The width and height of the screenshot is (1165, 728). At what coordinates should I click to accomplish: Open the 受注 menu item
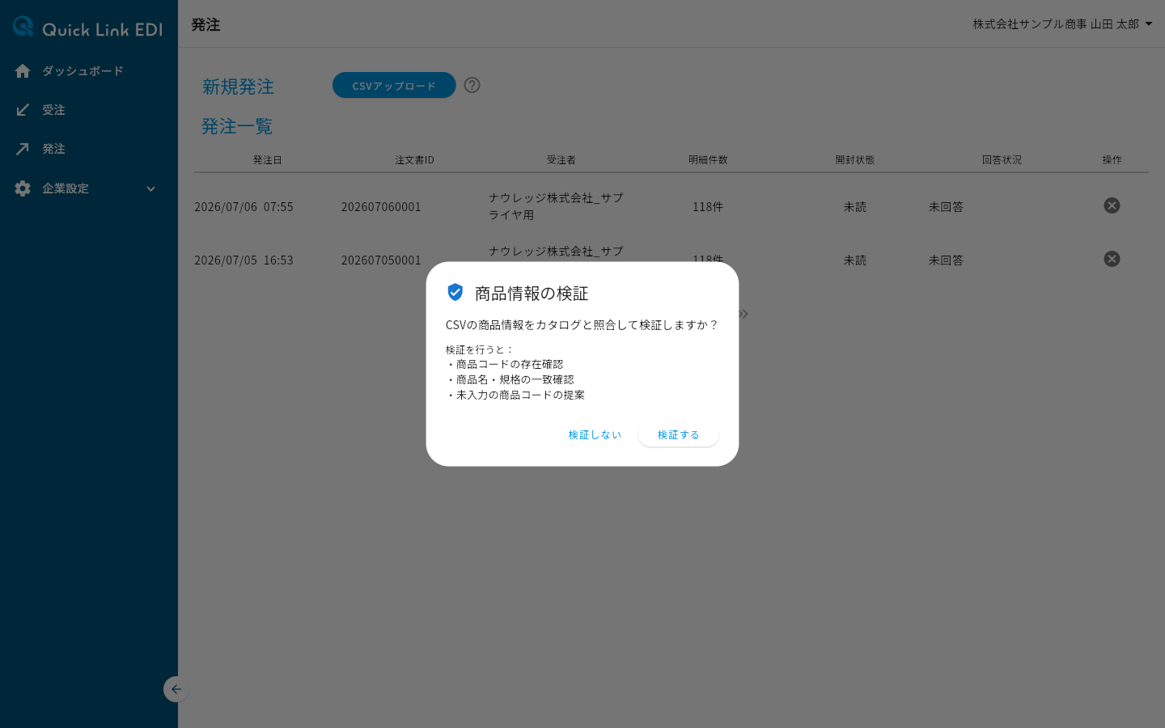tap(89, 110)
